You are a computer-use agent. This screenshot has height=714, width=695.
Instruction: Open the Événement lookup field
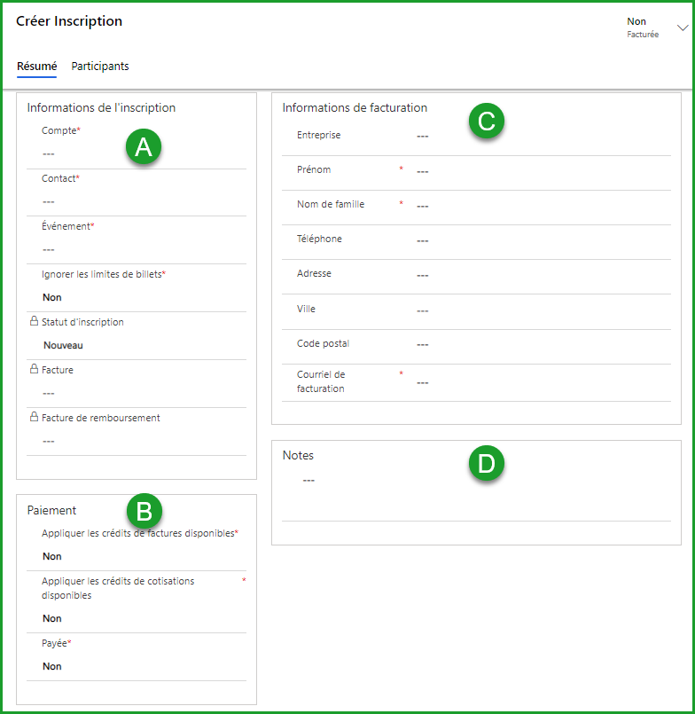[142, 250]
